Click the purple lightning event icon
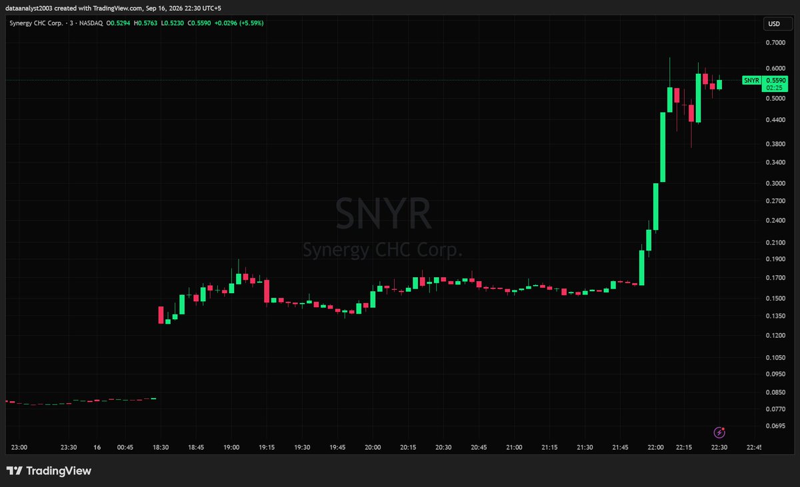800x487 pixels. [719, 432]
